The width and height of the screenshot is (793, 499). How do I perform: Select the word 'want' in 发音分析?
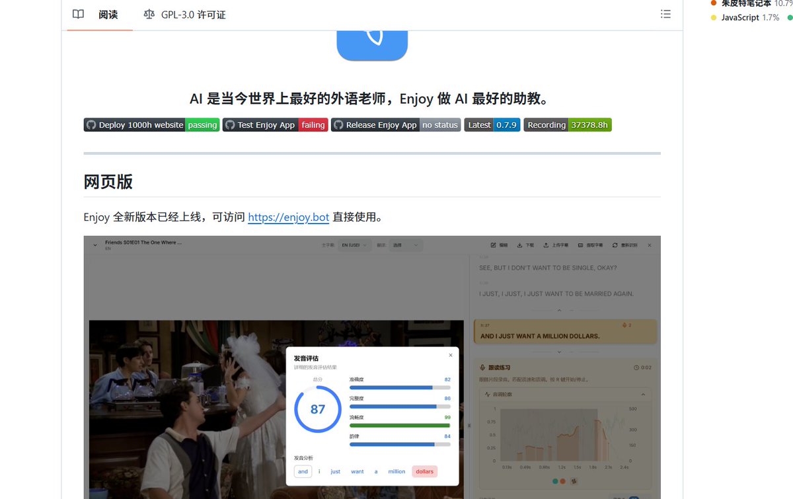(358, 471)
